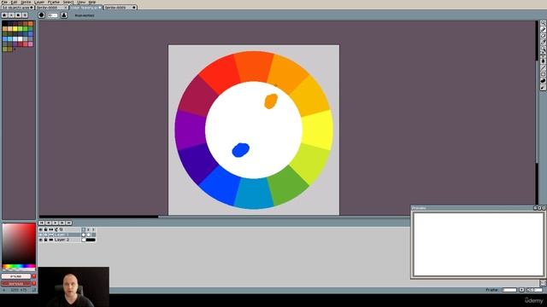Viewport: 547px width, 307px height.
Task: Pick the pink swatch in the palette
Action: pos(31,44)
